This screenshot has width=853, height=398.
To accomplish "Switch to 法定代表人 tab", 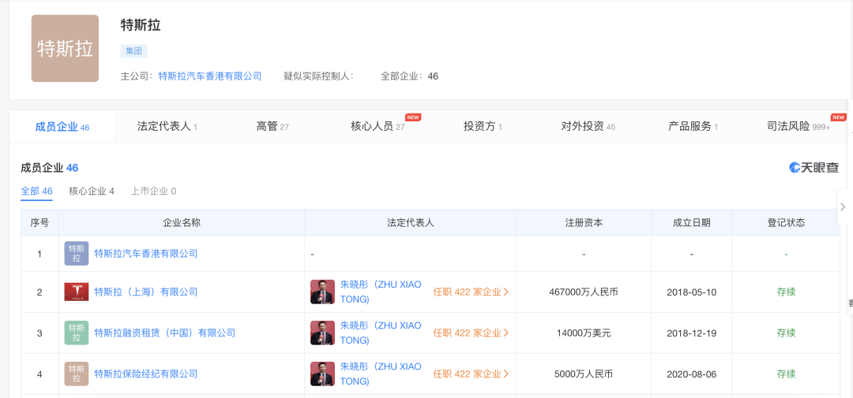I will (167, 127).
